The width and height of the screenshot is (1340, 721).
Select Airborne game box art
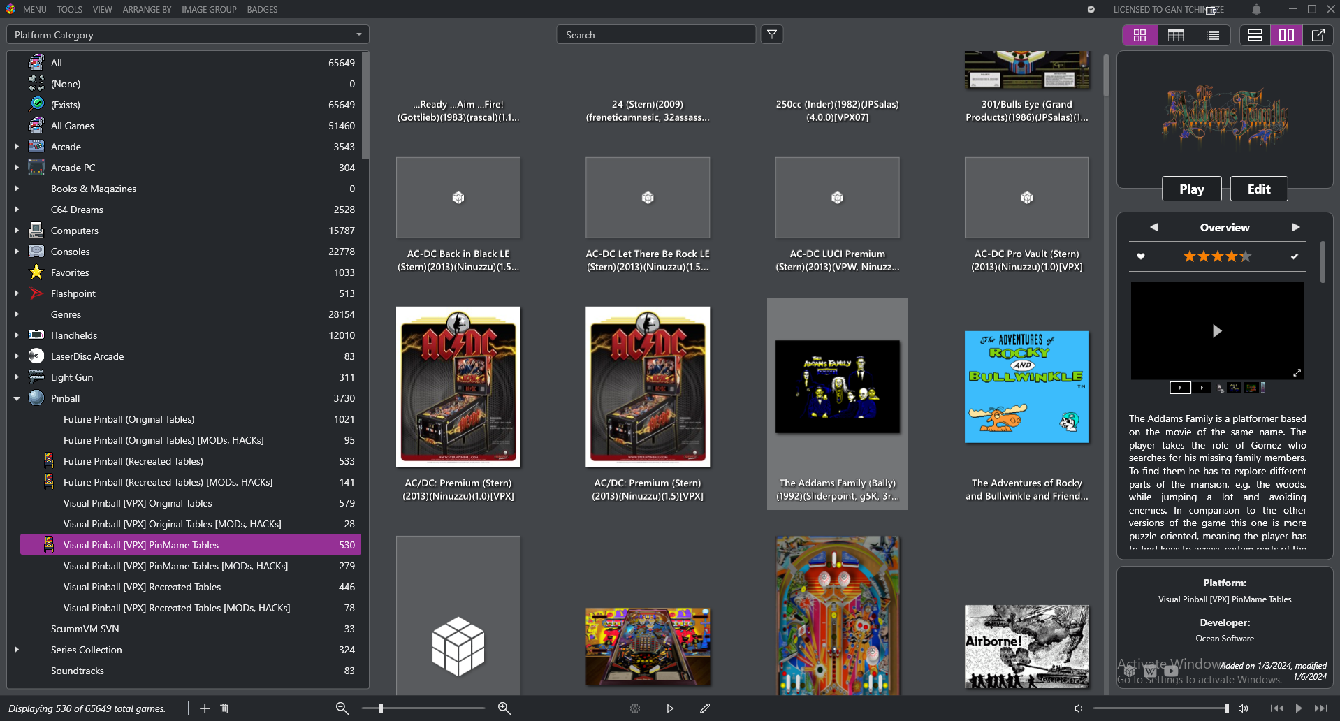tap(1026, 647)
